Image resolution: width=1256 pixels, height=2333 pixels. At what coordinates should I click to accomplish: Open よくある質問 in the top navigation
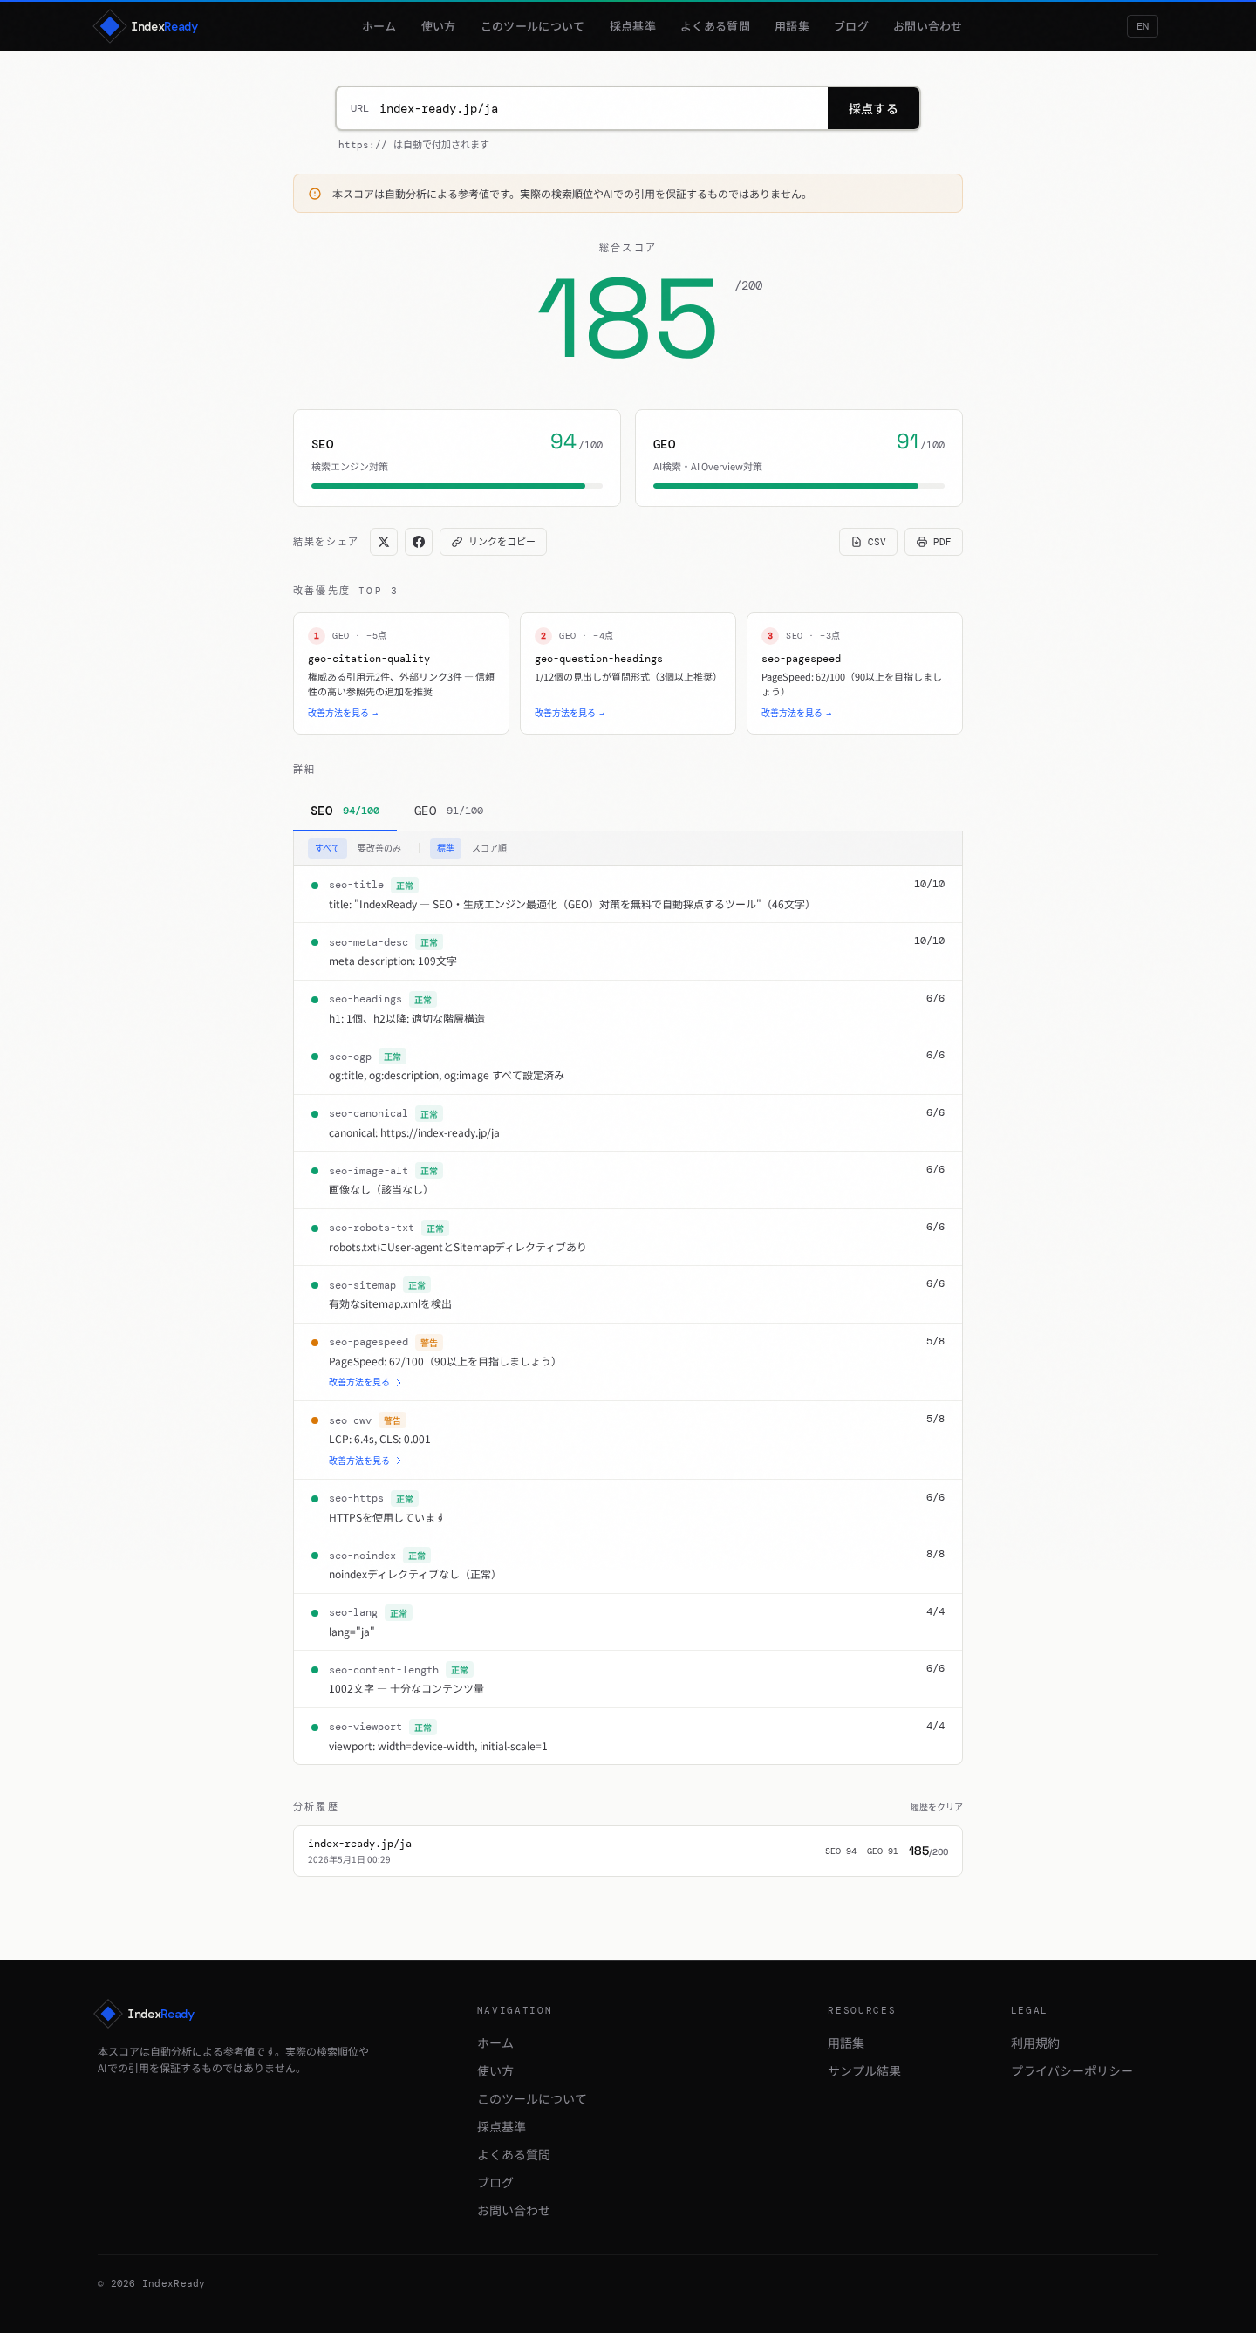click(x=715, y=26)
